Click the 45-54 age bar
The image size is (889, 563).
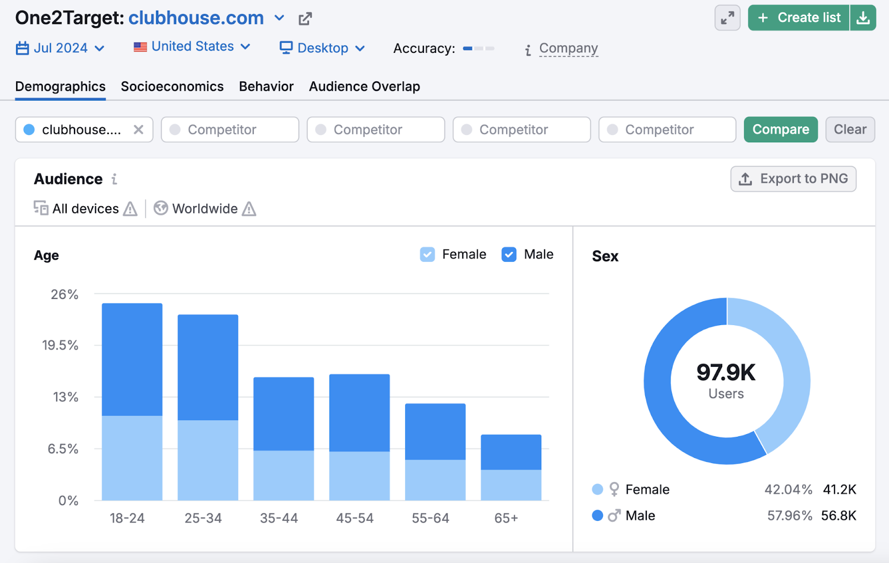click(x=359, y=437)
